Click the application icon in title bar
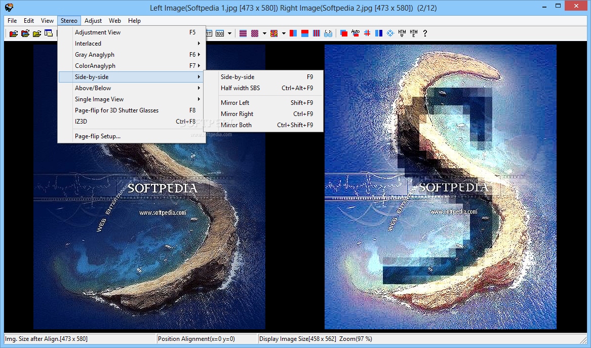The width and height of the screenshot is (591, 348). [10, 7]
